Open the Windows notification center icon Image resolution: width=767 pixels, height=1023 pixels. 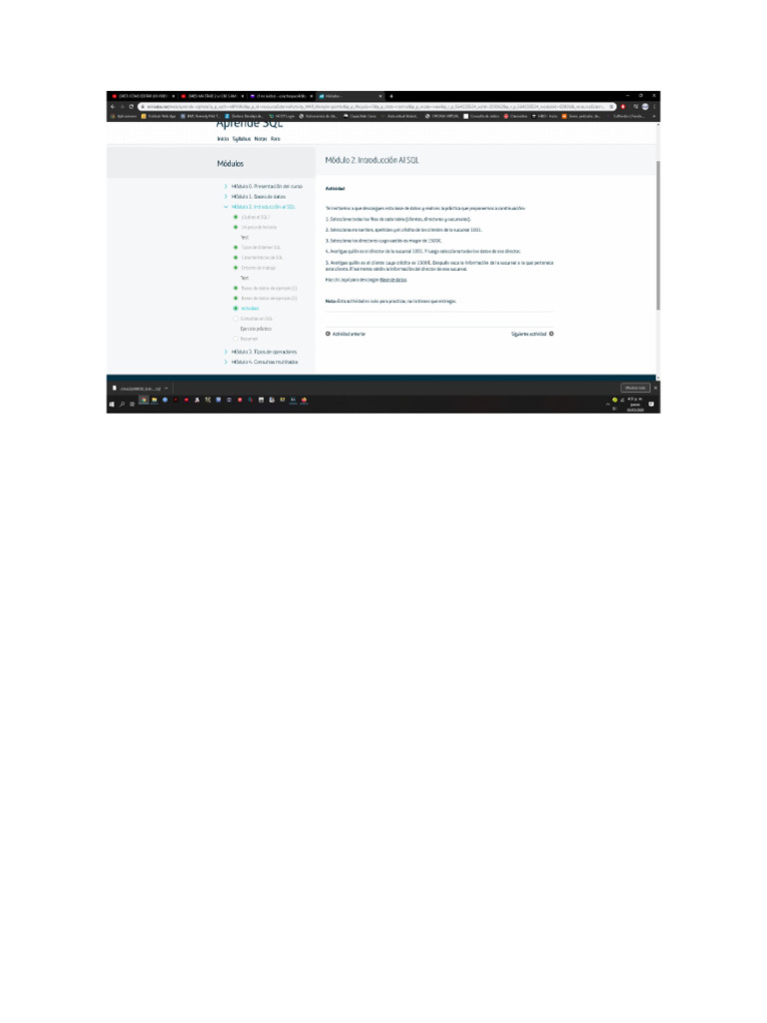[x=651, y=404]
